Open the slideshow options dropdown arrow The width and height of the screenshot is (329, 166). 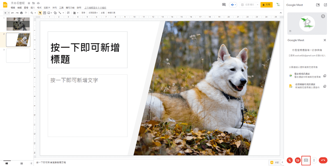click(x=257, y=5)
